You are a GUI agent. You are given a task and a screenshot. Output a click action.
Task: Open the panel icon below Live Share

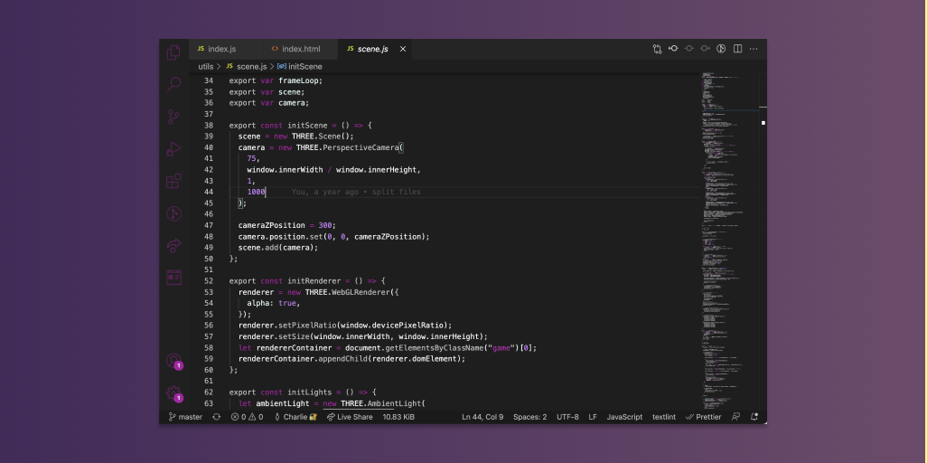point(173,278)
